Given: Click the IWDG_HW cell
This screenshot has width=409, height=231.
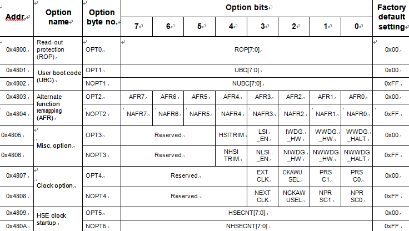Looking at the screenshot, I should click(x=294, y=135).
